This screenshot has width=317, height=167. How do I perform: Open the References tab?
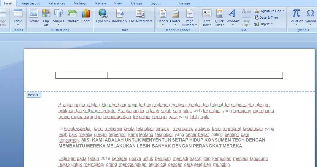click(57, 3)
